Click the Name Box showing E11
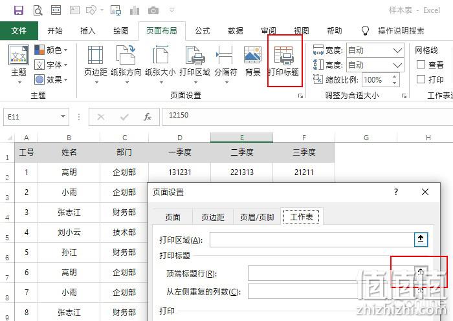Screen dimensions: 453x321 [x=31, y=117]
